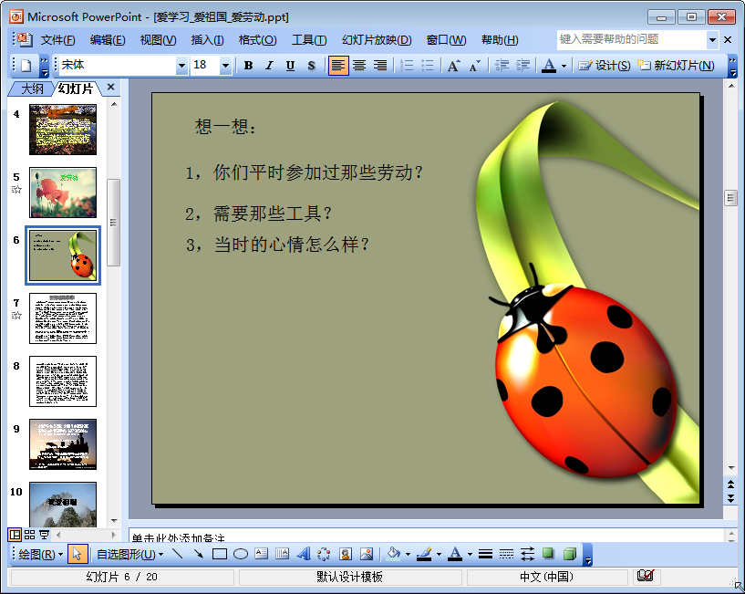Switch to the 大纲 outline tab

[x=32, y=89]
